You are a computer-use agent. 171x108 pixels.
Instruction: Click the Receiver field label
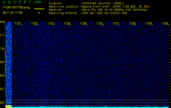coord(55,10)
